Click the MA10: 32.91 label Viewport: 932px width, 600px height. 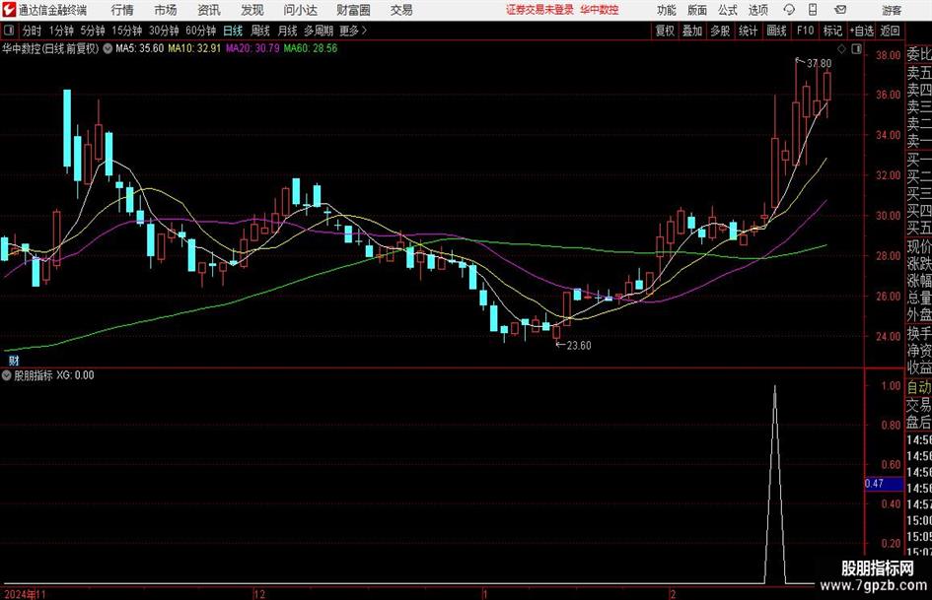pyautogui.click(x=194, y=48)
